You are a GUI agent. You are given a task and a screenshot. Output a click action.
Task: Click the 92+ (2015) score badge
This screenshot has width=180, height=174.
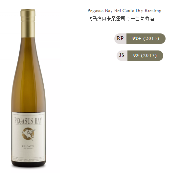click(146, 39)
